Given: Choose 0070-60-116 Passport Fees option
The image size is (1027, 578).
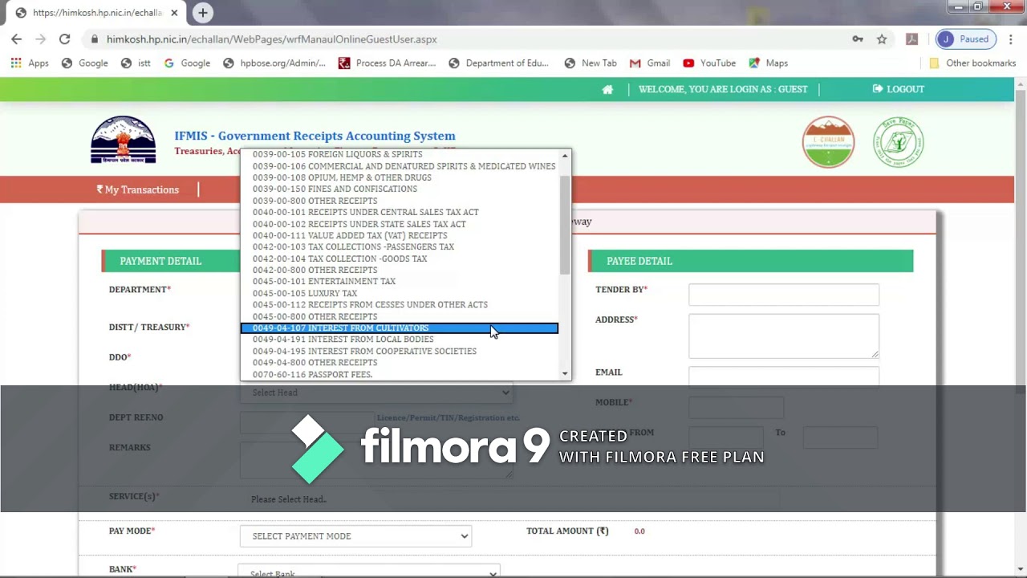Looking at the screenshot, I should pos(400,374).
